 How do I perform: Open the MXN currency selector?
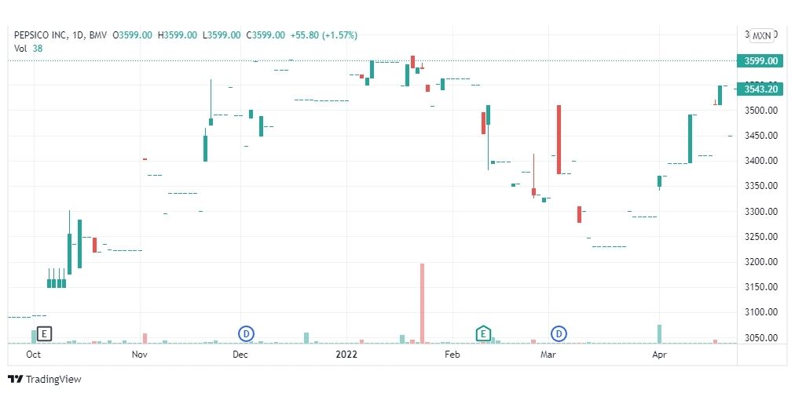[761, 35]
